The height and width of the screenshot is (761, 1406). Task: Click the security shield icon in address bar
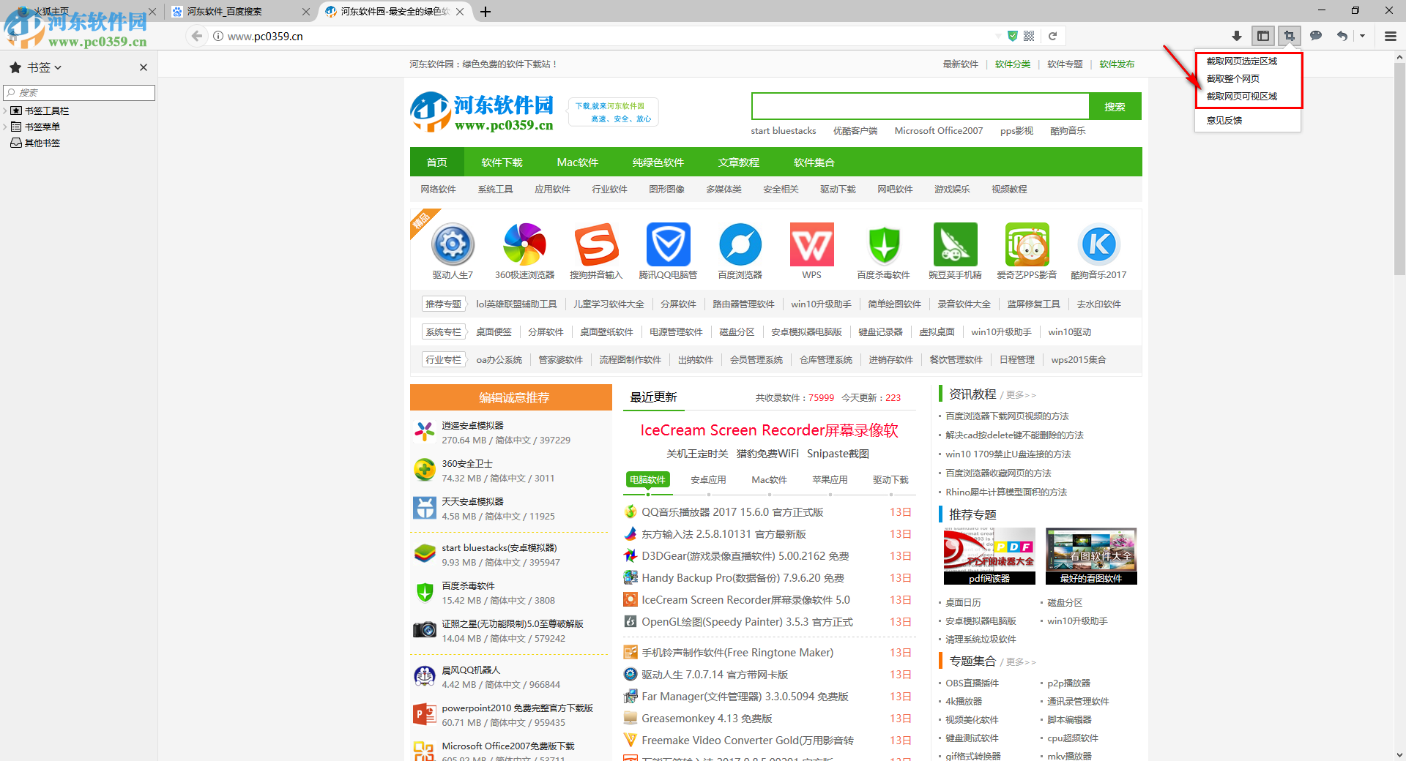1012,36
